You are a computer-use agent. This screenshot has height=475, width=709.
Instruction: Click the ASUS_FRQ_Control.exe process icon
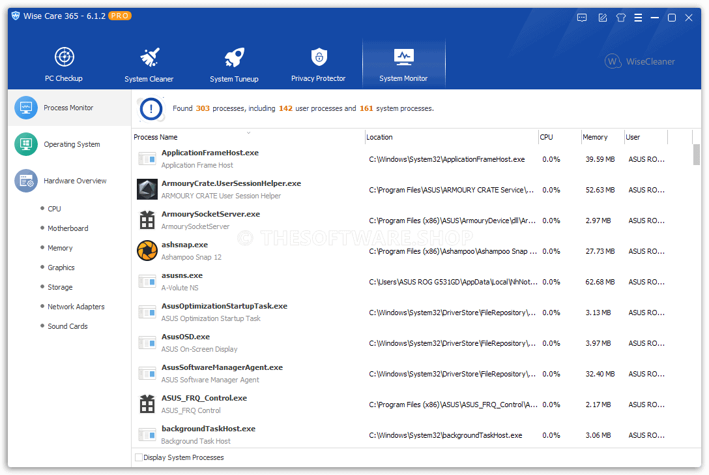point(147,404)
